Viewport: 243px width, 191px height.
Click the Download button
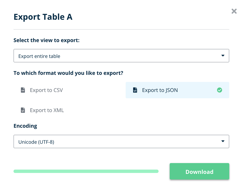point(199,171)
